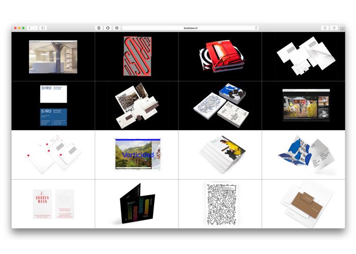This screenshot has height=254, width=356.
Task: Click the third extension icon beside address bar
Action: tap(117, 28)
